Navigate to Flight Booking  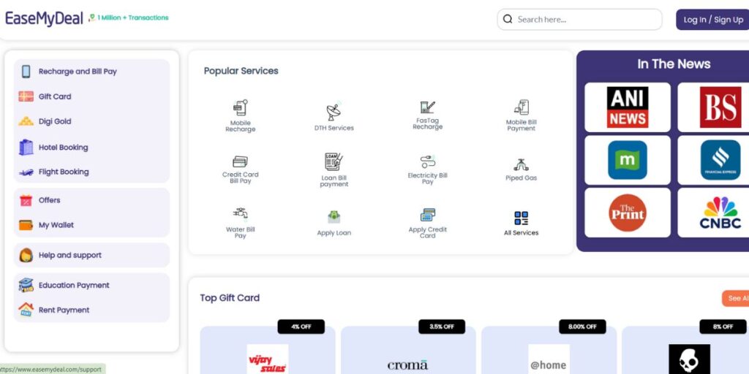[64, 172]
